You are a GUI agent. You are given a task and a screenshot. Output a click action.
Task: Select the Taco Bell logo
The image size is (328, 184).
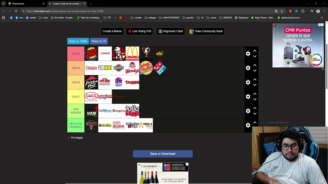click(119, 82)
